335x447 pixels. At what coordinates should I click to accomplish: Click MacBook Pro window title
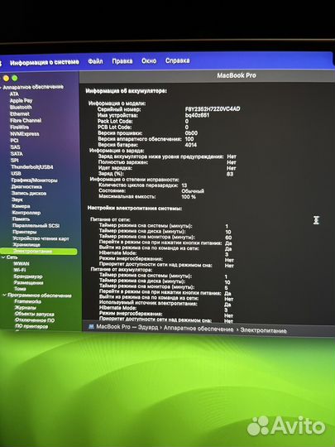[237, 75]
